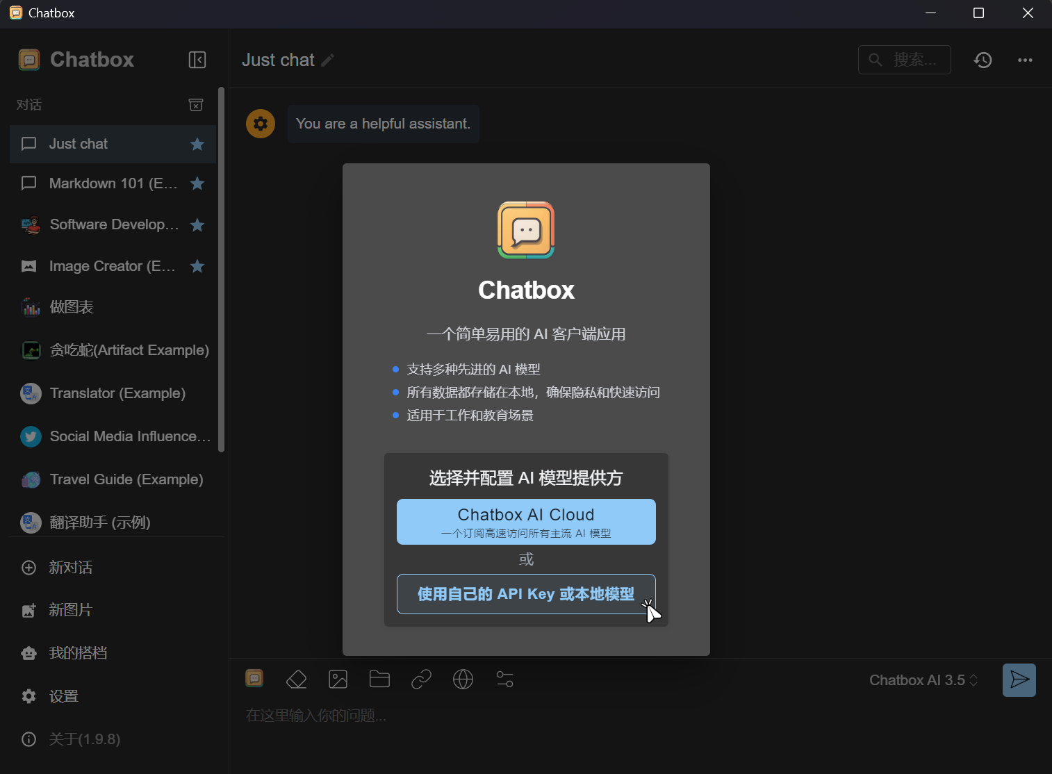This screenshot has width=1052, height=774.
Task: Click the 做图表 chart avatar icon
Action: [31, 307]
